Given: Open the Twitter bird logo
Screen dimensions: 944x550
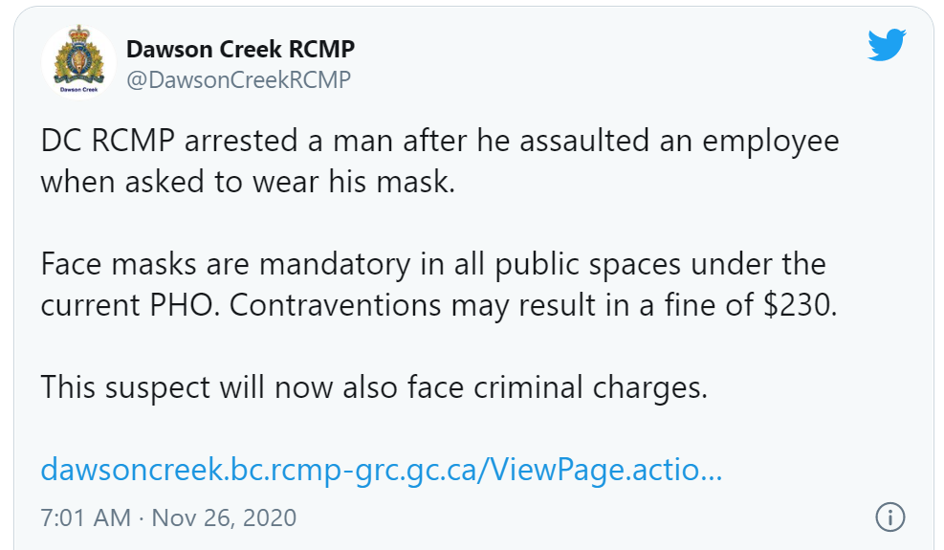Looking at the screenshot, I should [887, 45].
